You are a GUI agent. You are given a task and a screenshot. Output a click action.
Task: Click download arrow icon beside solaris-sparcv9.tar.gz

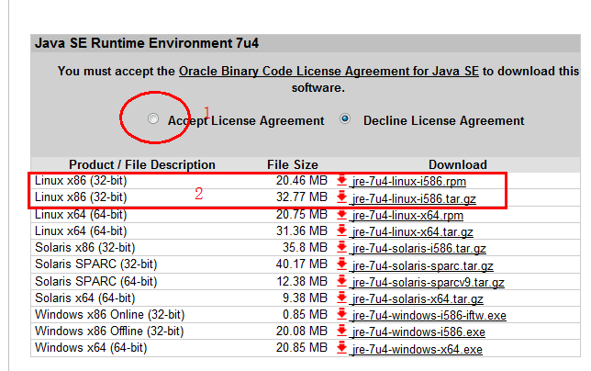tap(342, 281)
